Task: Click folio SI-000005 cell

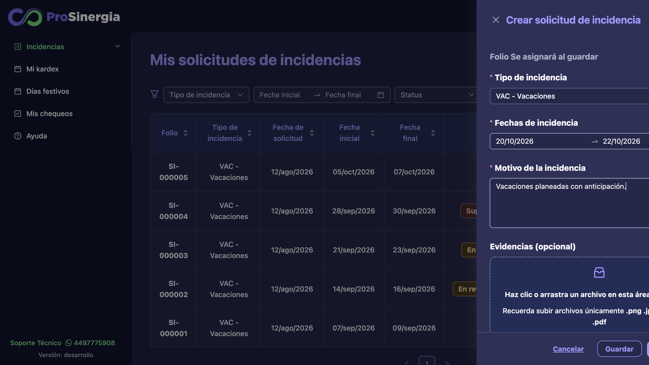Action: tap(174, 172)
